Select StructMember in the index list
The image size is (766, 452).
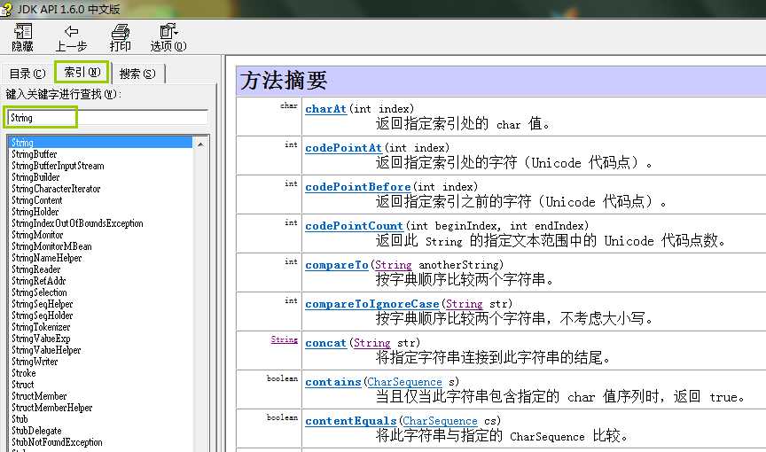coord(39,396)
